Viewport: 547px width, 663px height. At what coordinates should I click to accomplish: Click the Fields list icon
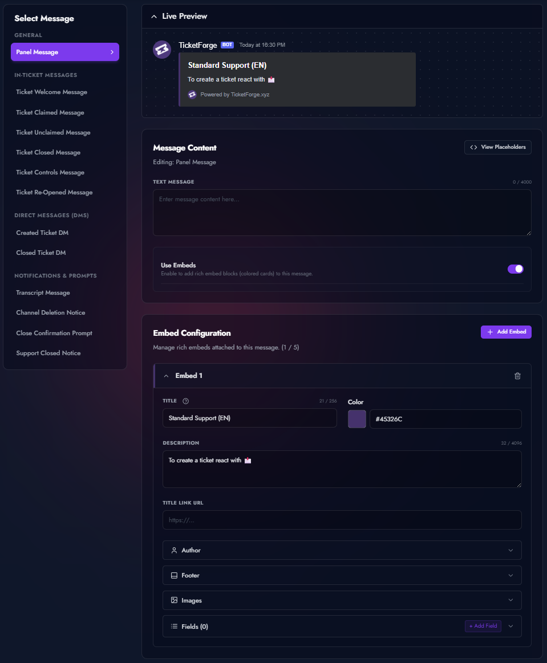pos(174,626)
